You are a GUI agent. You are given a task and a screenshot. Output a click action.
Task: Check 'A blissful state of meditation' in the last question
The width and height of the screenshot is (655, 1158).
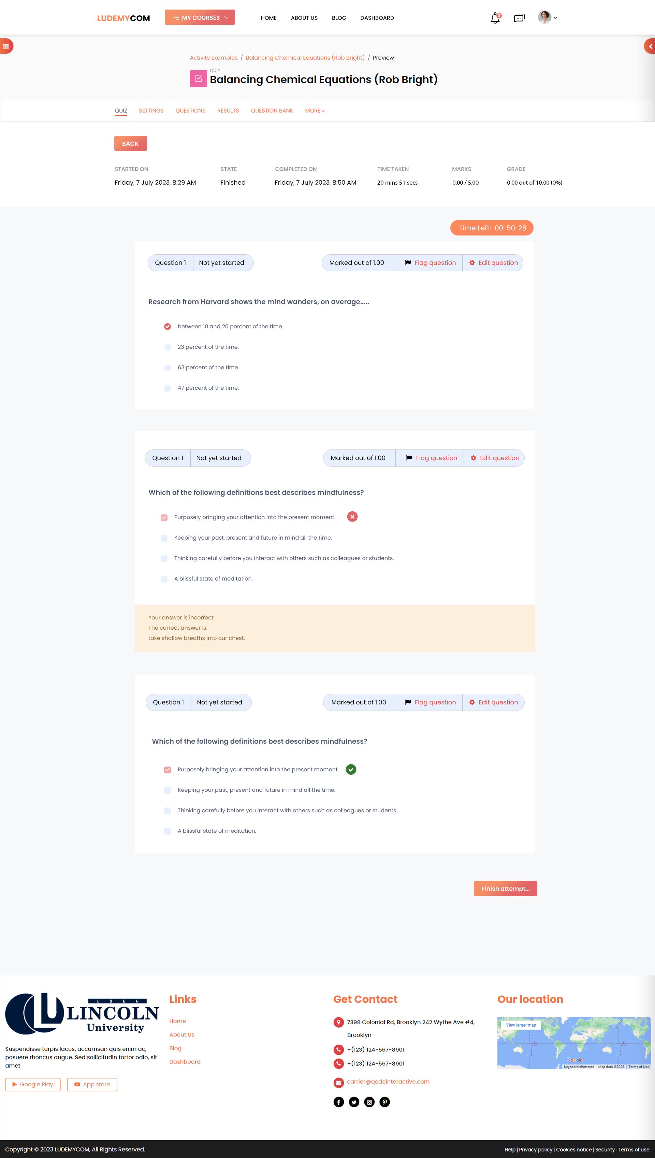(x=168, y=831)
